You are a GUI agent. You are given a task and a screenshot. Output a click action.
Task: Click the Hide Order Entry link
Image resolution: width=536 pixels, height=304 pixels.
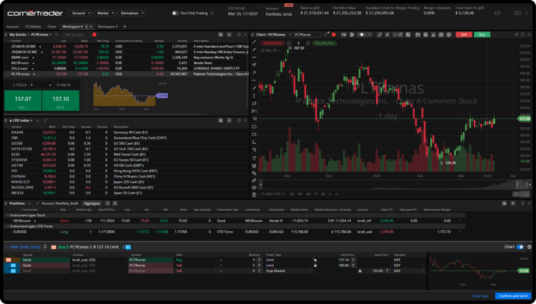point(25,247)
